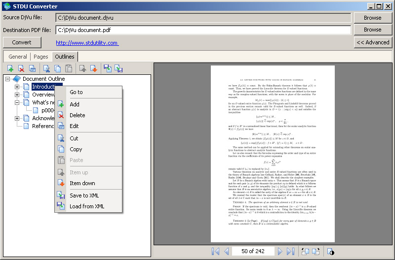
Task: Click the Convert button
Action: click(22, 42)
